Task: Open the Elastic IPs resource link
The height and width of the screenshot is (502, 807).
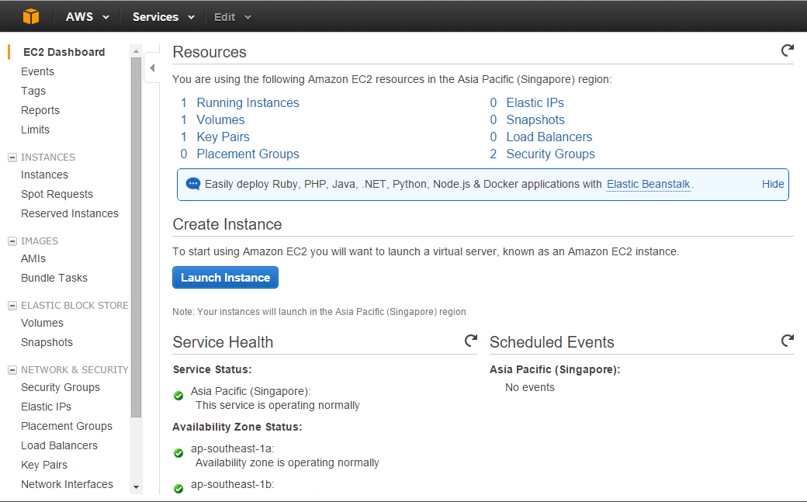Action: [535, 103]
